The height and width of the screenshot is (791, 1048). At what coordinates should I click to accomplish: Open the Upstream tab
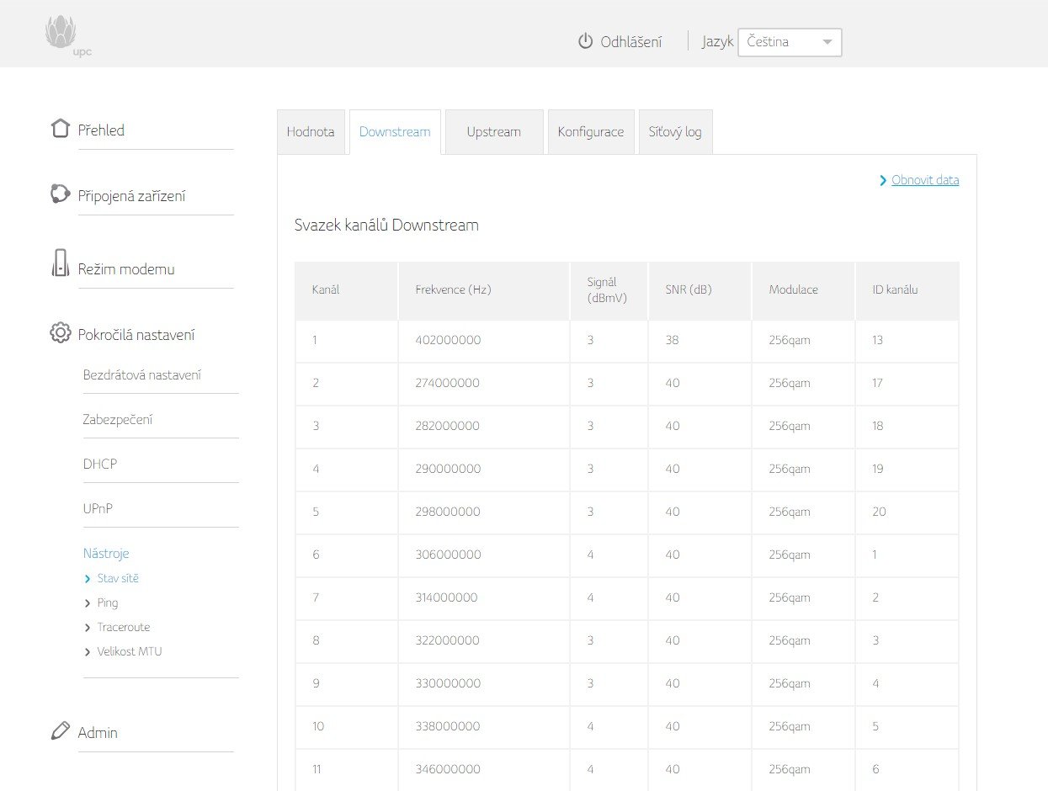click(x=494, y=132)
